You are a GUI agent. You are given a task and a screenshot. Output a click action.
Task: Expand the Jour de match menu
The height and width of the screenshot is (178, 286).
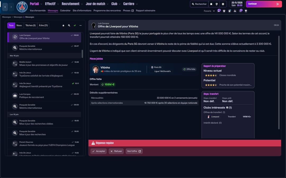[97, 4]
